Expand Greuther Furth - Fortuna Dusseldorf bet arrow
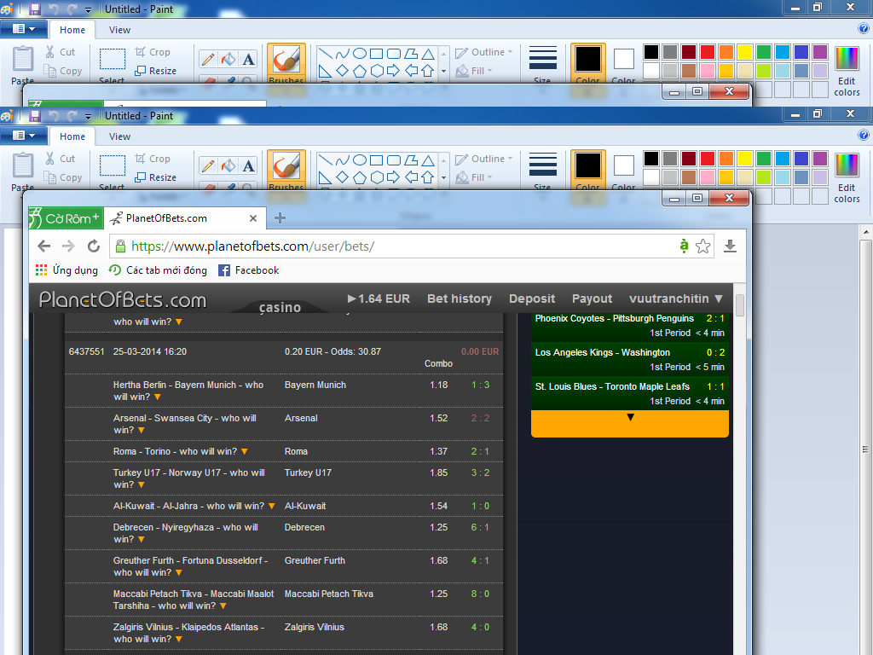 click(179, 573)
